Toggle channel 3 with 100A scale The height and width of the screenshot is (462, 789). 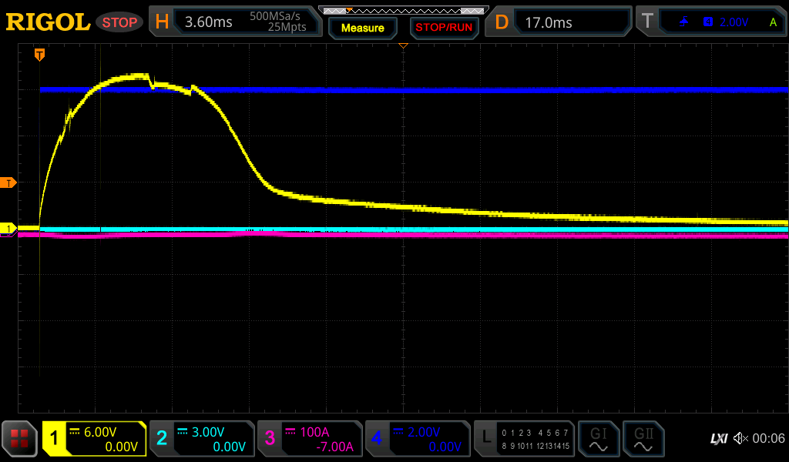(x=310, y=439)
